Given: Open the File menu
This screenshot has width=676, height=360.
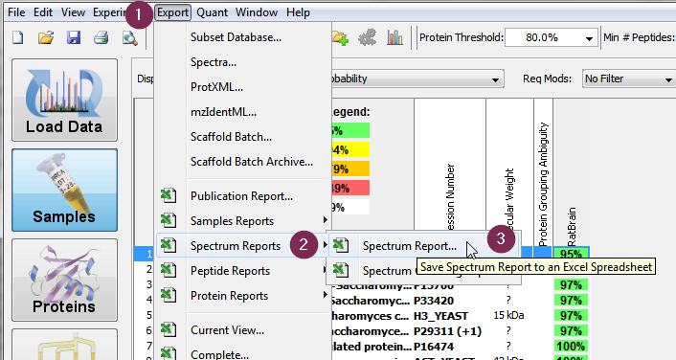Looking at the screenshot, I should click(16, 12).
